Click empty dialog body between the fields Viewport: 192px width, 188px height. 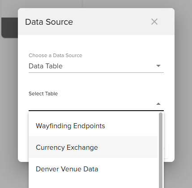coord(96,82)
